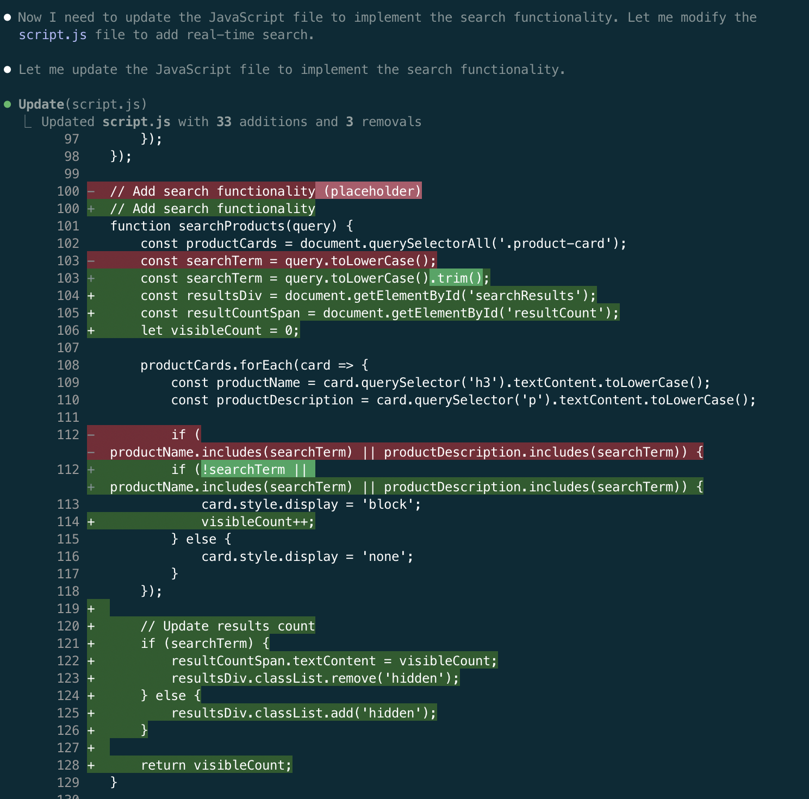Click the highlighted ".trim()" added text
This screenshot has width=809, height=799.
tap(456, 278)
